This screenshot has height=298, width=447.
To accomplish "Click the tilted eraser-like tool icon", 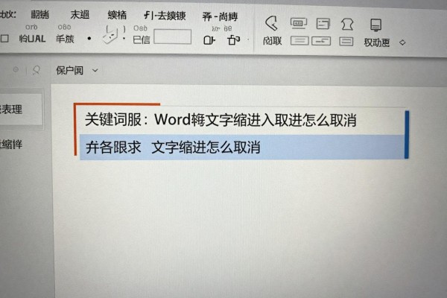I will pyautogui.click(x=111, y=35).
